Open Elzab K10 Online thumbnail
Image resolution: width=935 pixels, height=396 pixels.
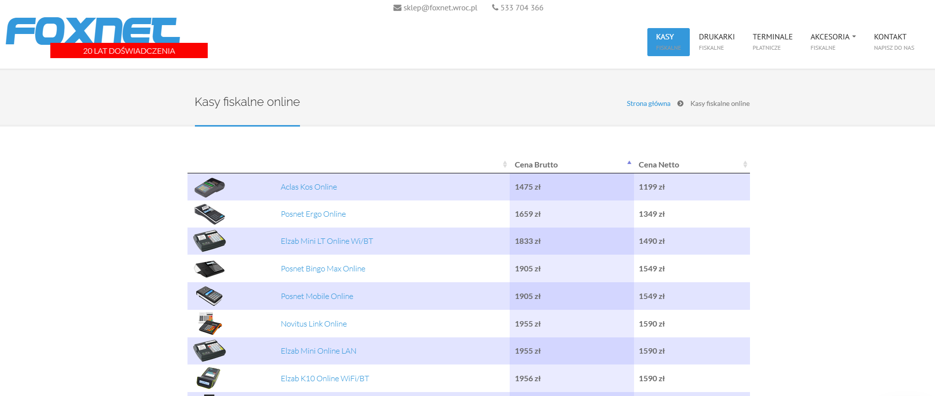click(209, 378)
